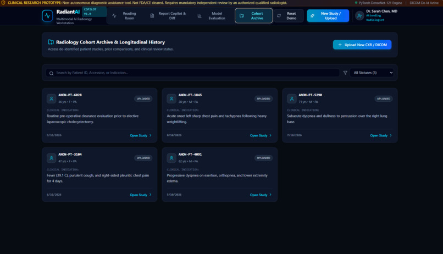The width and height of the screenshot is (443, 254).
Task: Click the ANON-PT-4091 patient ID
Action: pos(190,154)
